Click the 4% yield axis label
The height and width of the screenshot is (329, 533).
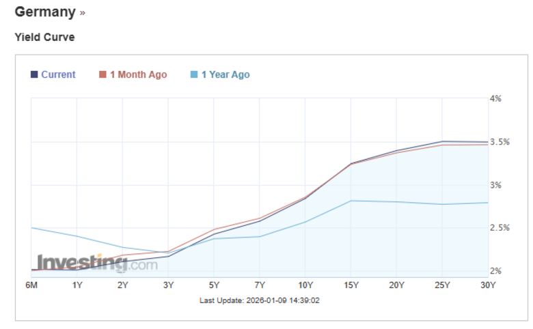[495, 98]
